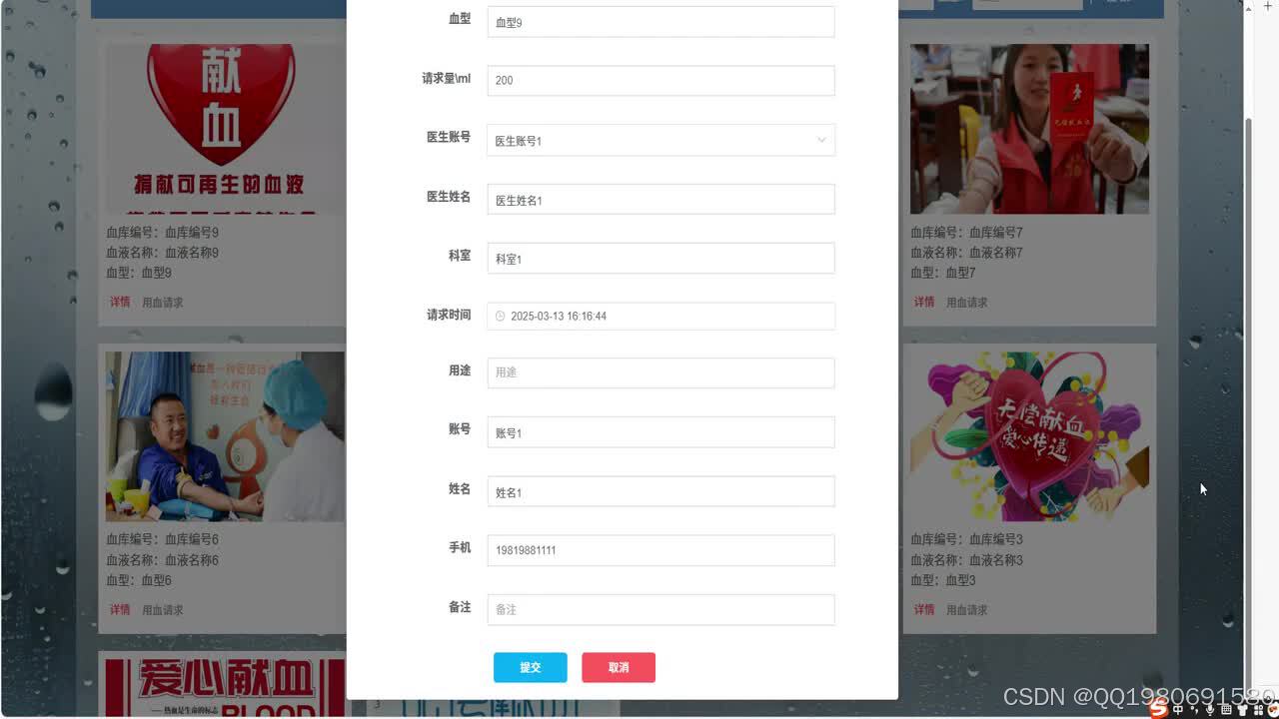Click punctuation toggle on the input method bar
Viewport: 1279px width, 719px height.
tap(1195, 709)
